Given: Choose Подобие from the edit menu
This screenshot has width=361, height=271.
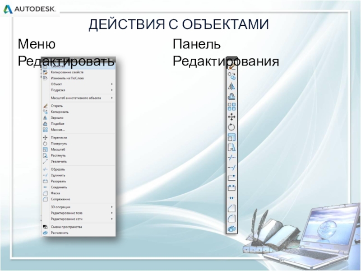Looking at the screenshot, I should [78, 124].
